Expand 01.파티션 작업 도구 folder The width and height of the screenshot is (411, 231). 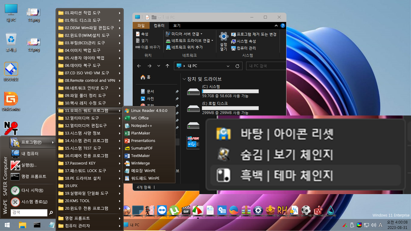(90, 13)
